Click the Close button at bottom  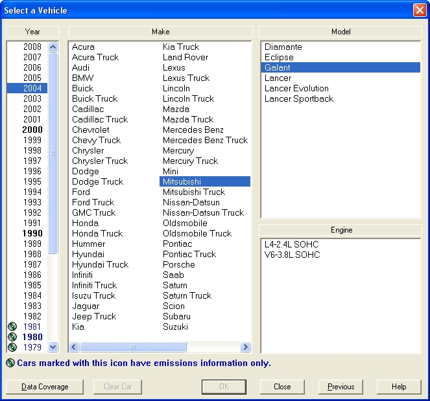pos(282,387)
